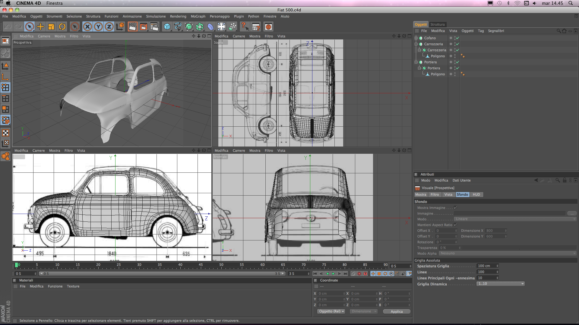Click the Render to Picture Viewer icon
The image size is (579, 325).
144,27
